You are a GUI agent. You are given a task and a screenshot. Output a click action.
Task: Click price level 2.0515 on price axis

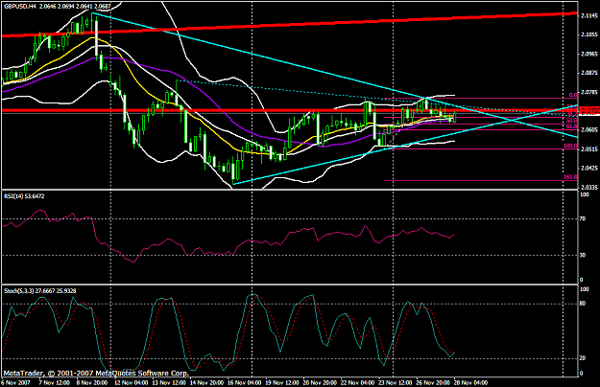click(x=588, y=148)
